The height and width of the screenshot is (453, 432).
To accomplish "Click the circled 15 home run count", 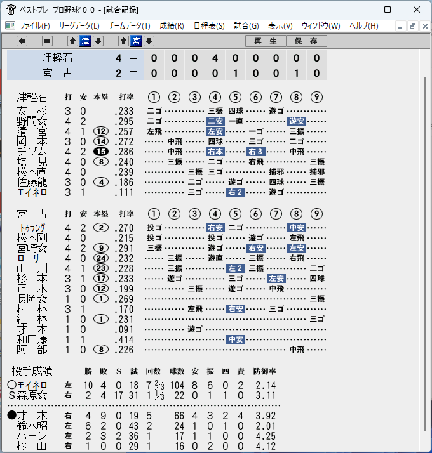I will pyautogui.click(x=101, y=152).
